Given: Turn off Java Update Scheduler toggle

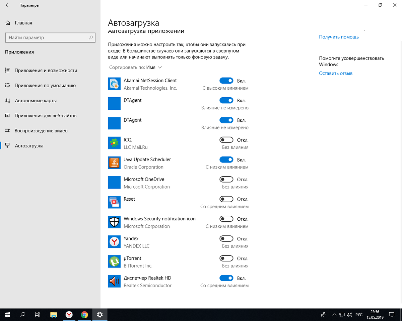Looking at the screenshot, I should coord(226,159).
